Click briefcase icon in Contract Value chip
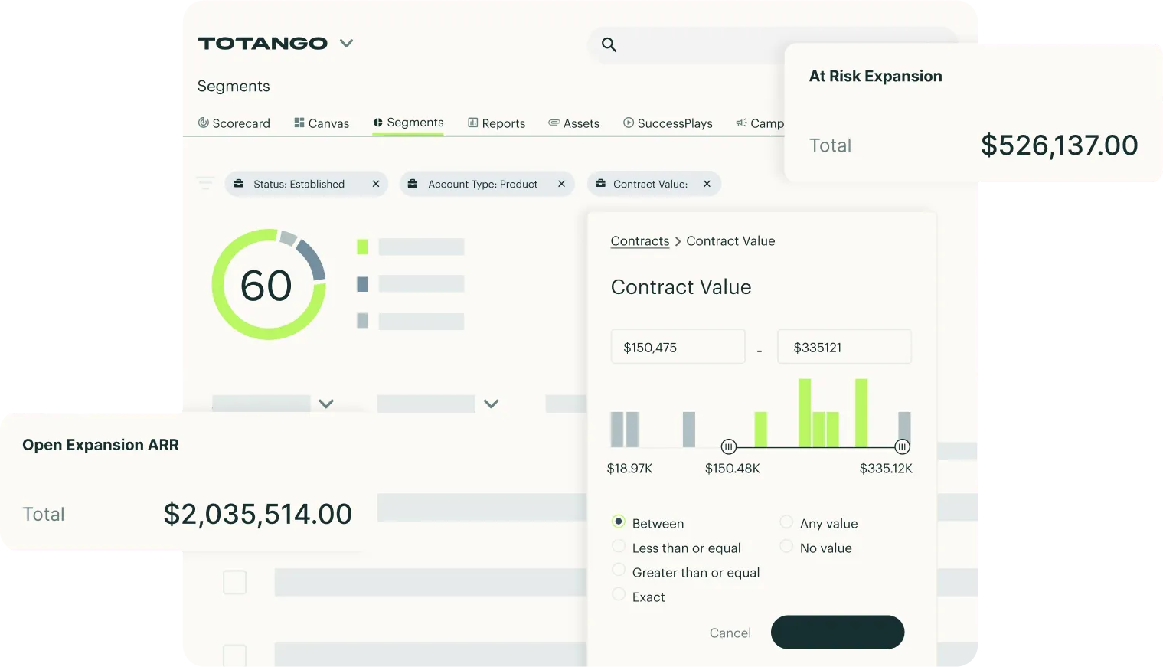Screen dimensions: 1163x667 (600, 184)
